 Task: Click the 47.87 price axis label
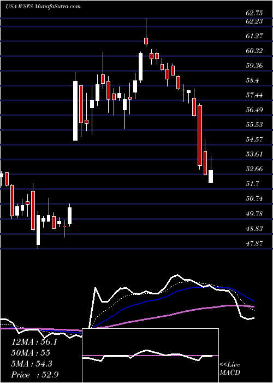(254, 243)
